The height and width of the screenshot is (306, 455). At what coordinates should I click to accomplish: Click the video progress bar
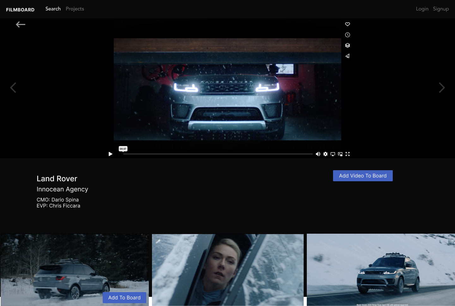[x=218, y=154]
